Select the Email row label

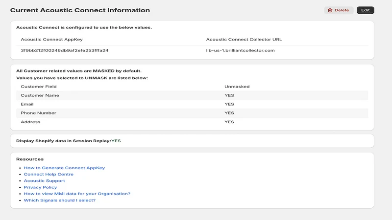point(27,104)
